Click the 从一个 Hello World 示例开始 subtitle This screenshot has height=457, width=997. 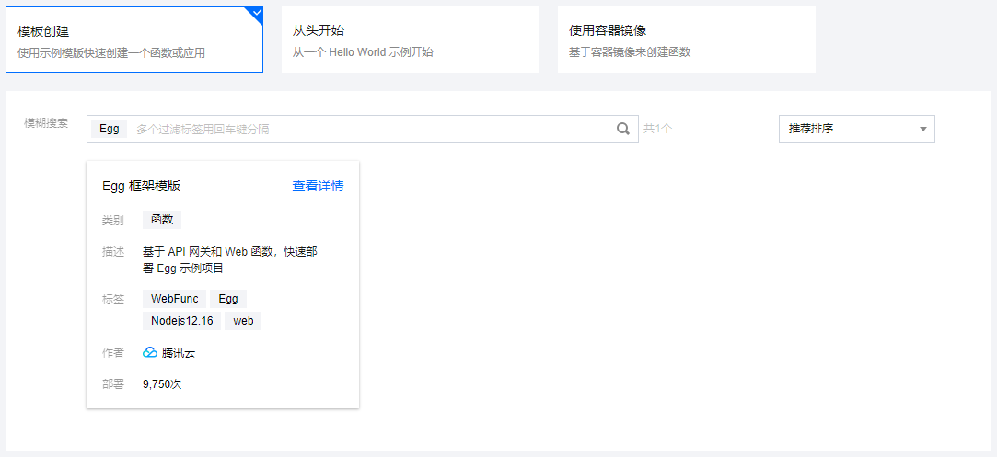coord(363,52)
